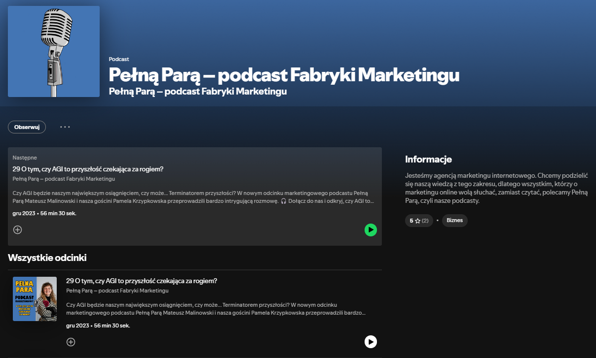
Task: Play episode 29 with the white play button
Action: [371, 342]
